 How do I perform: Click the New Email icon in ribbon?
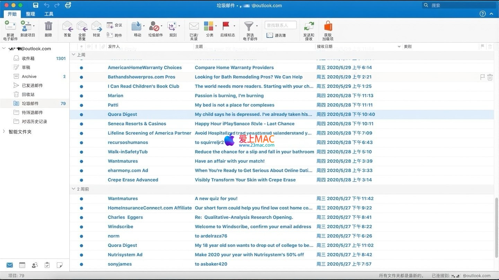(10, 26)
